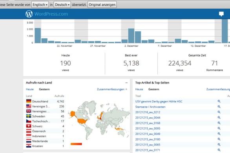Open the notifications speech bubble icon
Screen dimensions: 230x153
[x=221, y=14]
